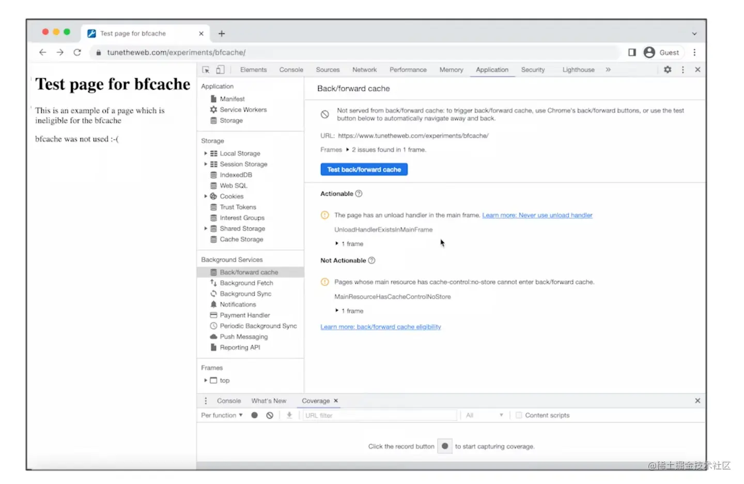The height and width of the screenshot is (484, 744).
Task: Select Background Fetch item
Action: click(x=246, y=283)
